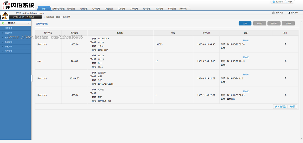
Task: Click amount 10149.50
Action: click(74, 78)
